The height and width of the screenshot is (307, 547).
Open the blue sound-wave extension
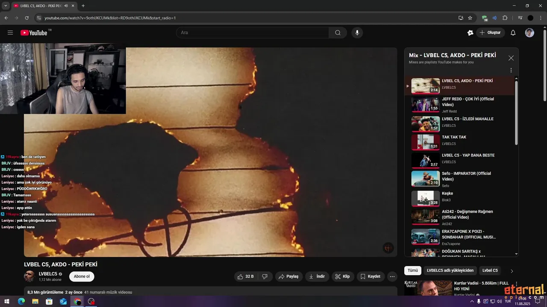[494, 18]
